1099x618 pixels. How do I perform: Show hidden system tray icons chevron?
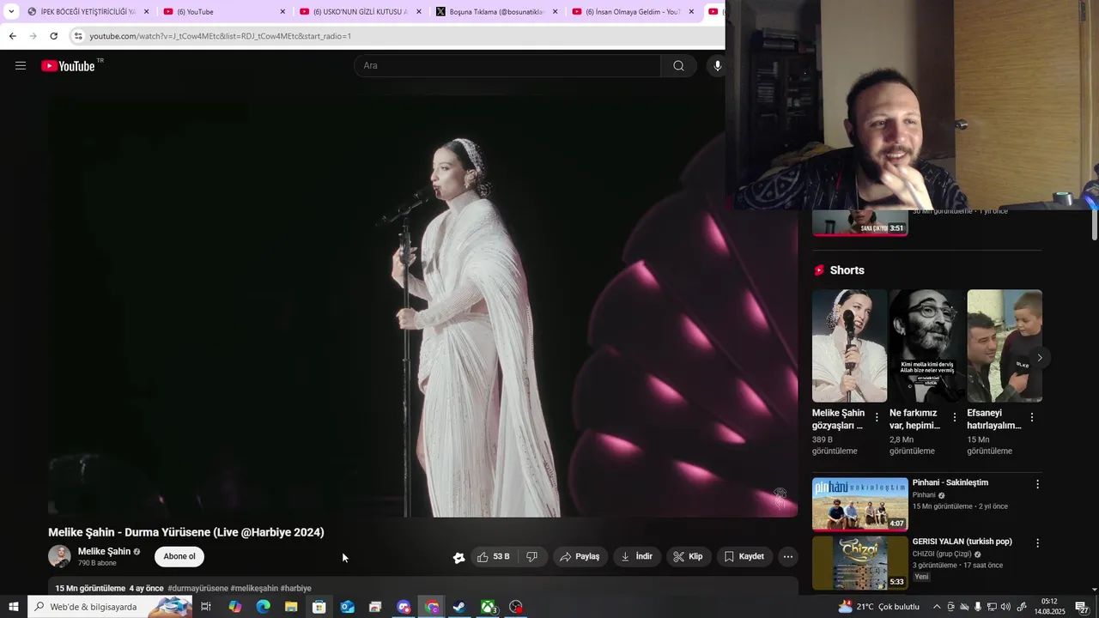click(937, 607)
